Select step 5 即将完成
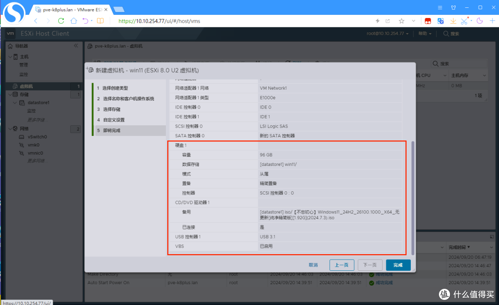Image resolution: width=499 pixels, height=305 pixels. point(129,130)
